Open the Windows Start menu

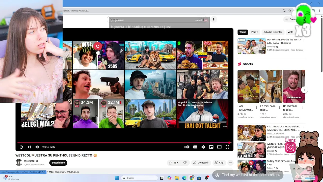coord(117,178)
